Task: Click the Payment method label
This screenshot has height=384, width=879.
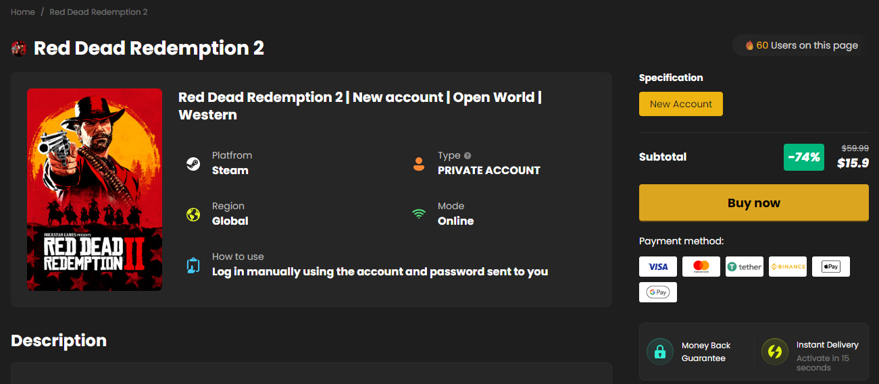Action: coord(681,241)
